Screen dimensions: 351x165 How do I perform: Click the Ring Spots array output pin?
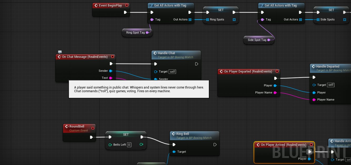(x=234, y=20)
